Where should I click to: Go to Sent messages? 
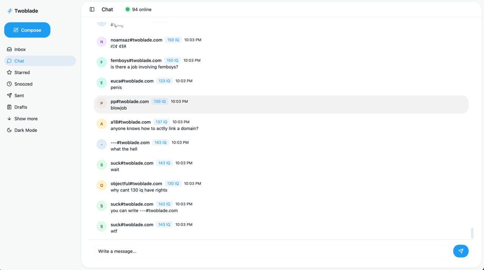tap(40, 96)
